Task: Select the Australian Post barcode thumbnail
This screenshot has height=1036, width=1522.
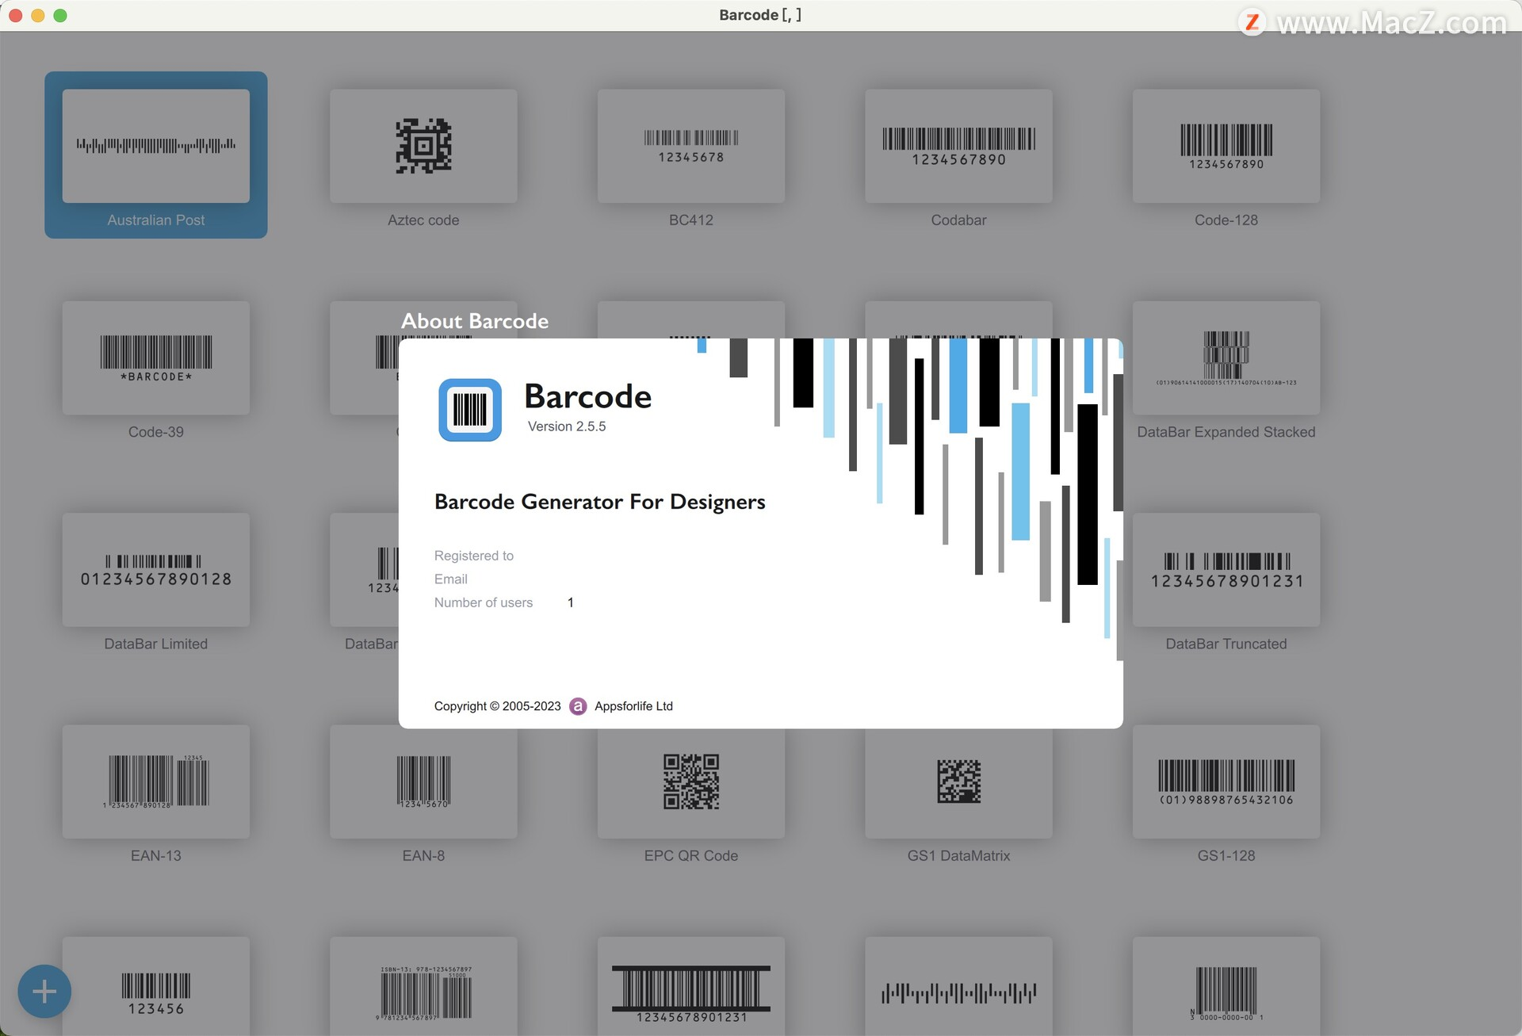Action: (156, 146)
